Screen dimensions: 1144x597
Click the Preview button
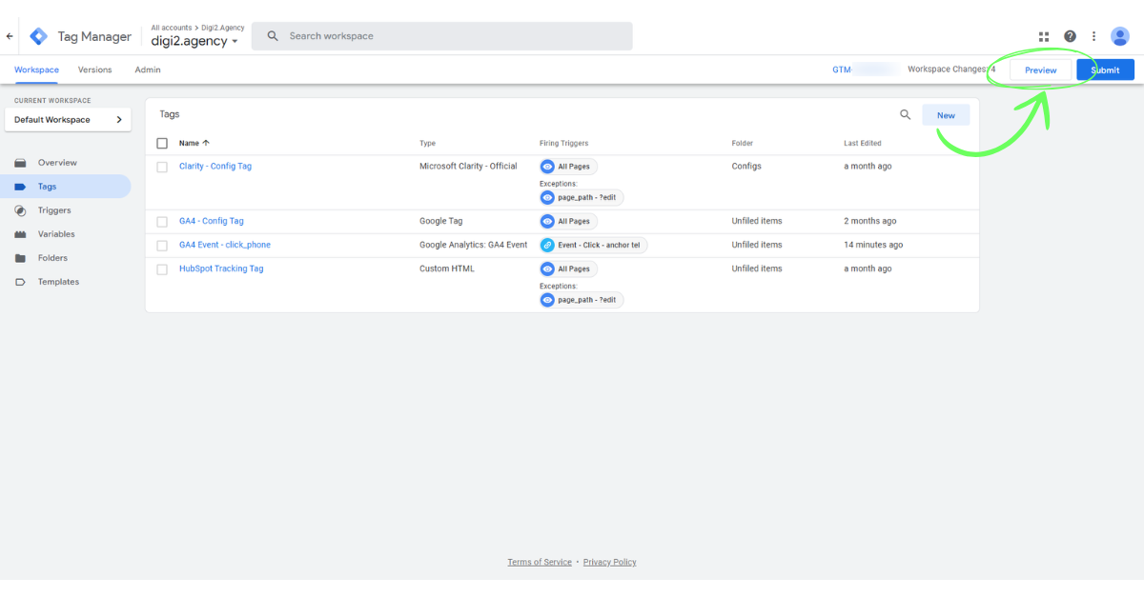tap(1040, 70)
